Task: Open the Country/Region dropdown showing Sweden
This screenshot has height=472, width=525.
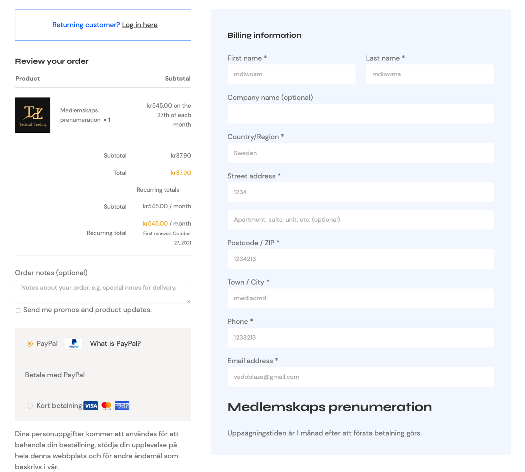Action: pyautogui.click(x=361, y=153)
